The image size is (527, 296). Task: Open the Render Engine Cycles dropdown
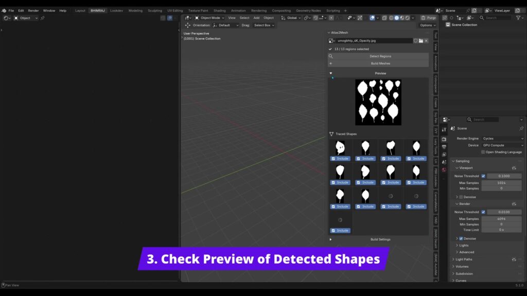502,139
